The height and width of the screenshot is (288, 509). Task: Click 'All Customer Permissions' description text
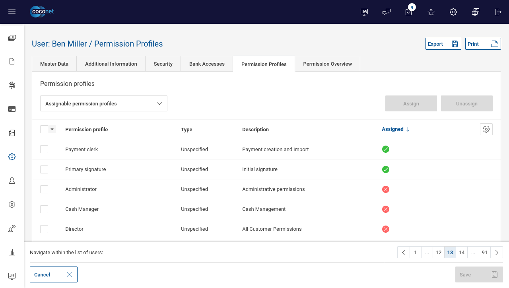272,229
